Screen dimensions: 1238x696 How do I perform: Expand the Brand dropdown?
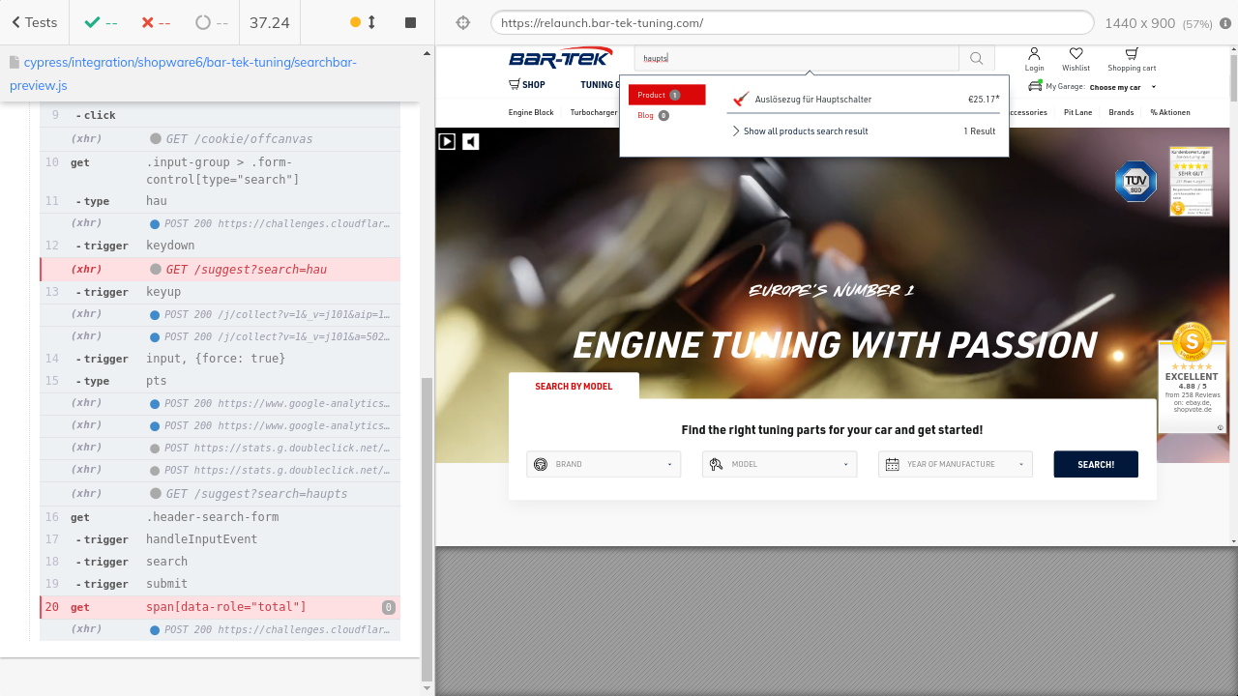coord(604,464)
